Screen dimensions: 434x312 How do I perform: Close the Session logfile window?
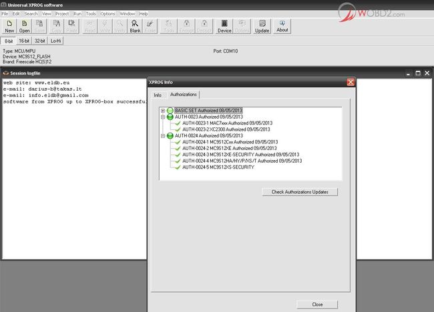click(x=427, y=73)
